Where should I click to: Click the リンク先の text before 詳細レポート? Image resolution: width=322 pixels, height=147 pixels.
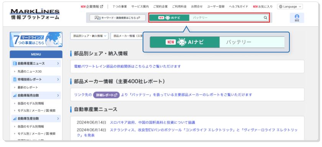point(83,95)
